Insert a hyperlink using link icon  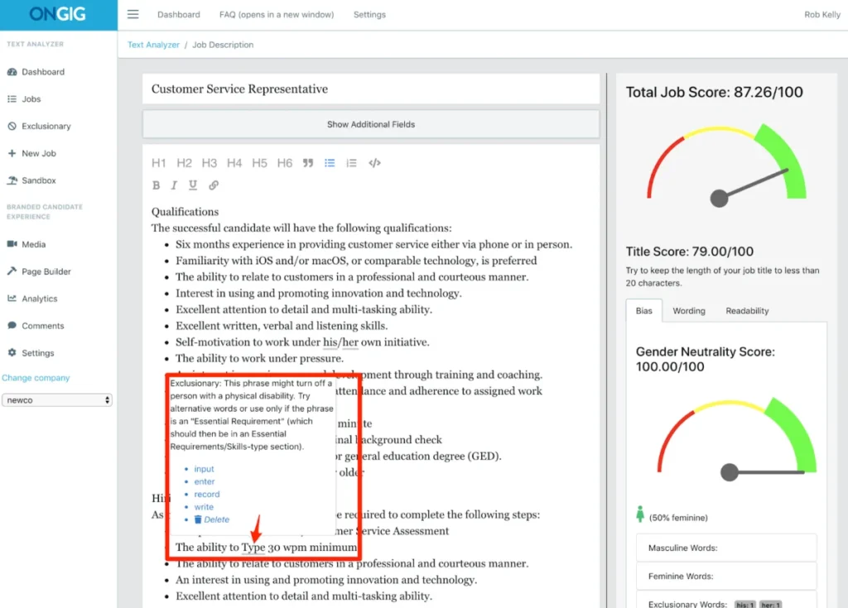click(214, 185)
